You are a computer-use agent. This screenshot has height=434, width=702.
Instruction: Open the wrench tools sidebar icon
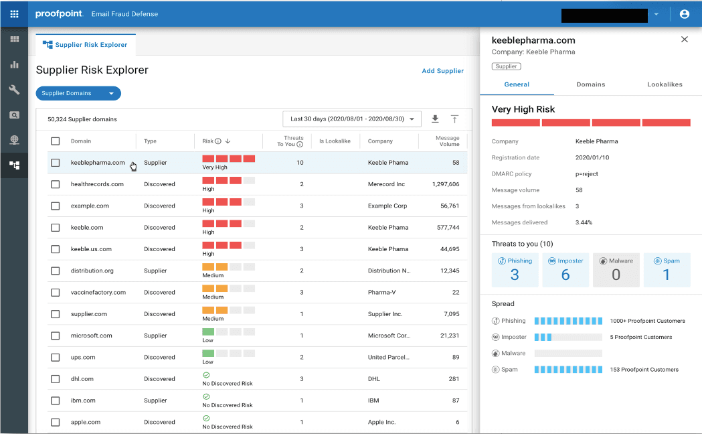(14, 90)
